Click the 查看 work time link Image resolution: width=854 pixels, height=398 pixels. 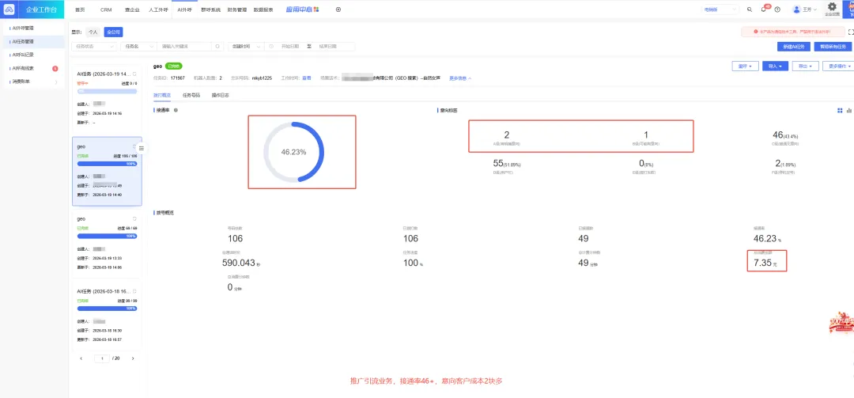click(307, 78)
